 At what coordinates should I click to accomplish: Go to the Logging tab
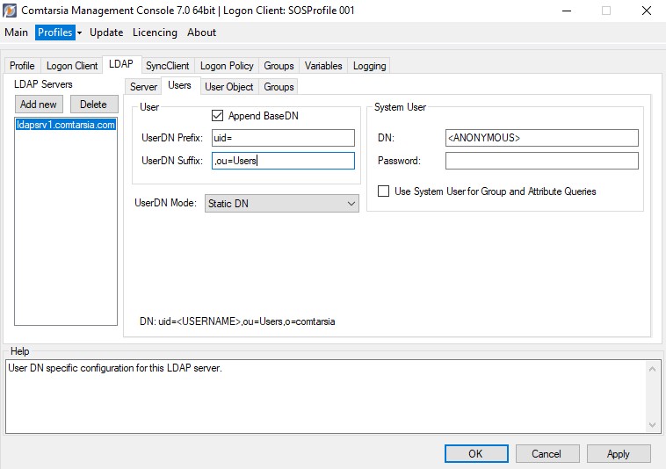tap(369, 66)
